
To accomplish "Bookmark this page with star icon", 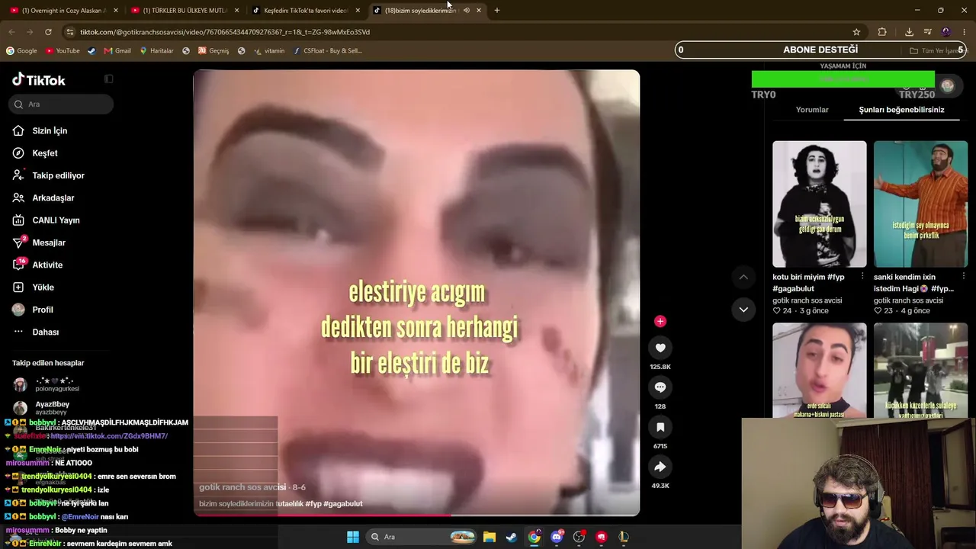I will [x=856, y=32].
